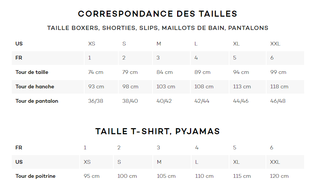Image resolution: width=311 pixels, height=193 pixels.
Task: Select the 120 cm chest measurement cell
Action: click(x=279, y=176)
